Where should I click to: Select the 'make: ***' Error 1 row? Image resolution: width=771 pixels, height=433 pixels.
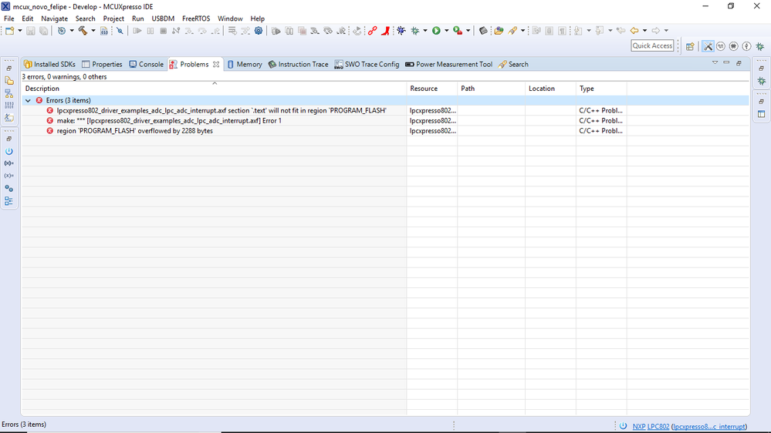click(386, 121)
